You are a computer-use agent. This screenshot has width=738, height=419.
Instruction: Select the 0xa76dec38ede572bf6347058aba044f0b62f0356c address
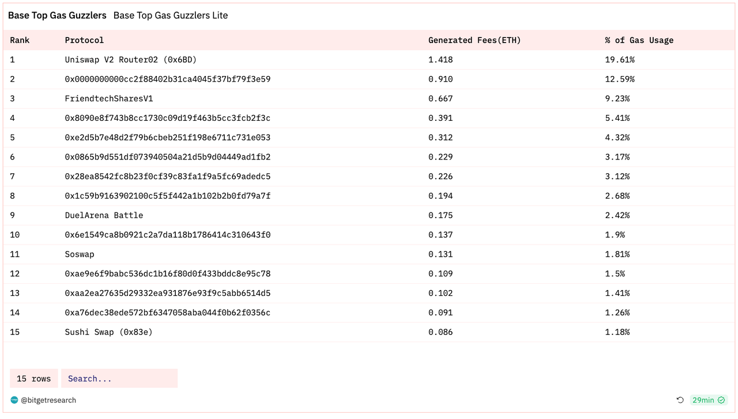168,313
